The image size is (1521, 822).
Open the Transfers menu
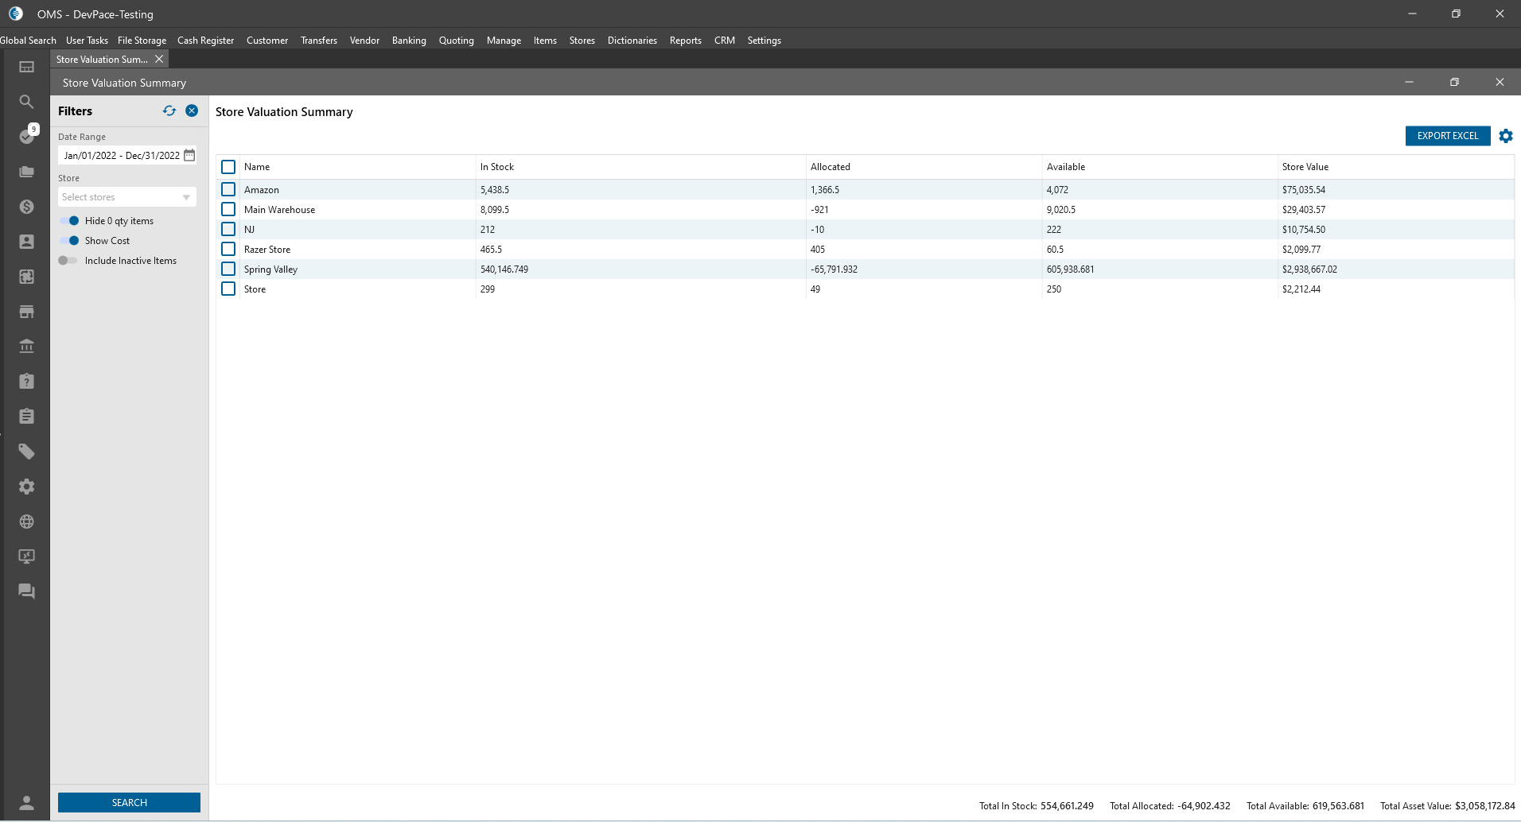pos(319,41)
